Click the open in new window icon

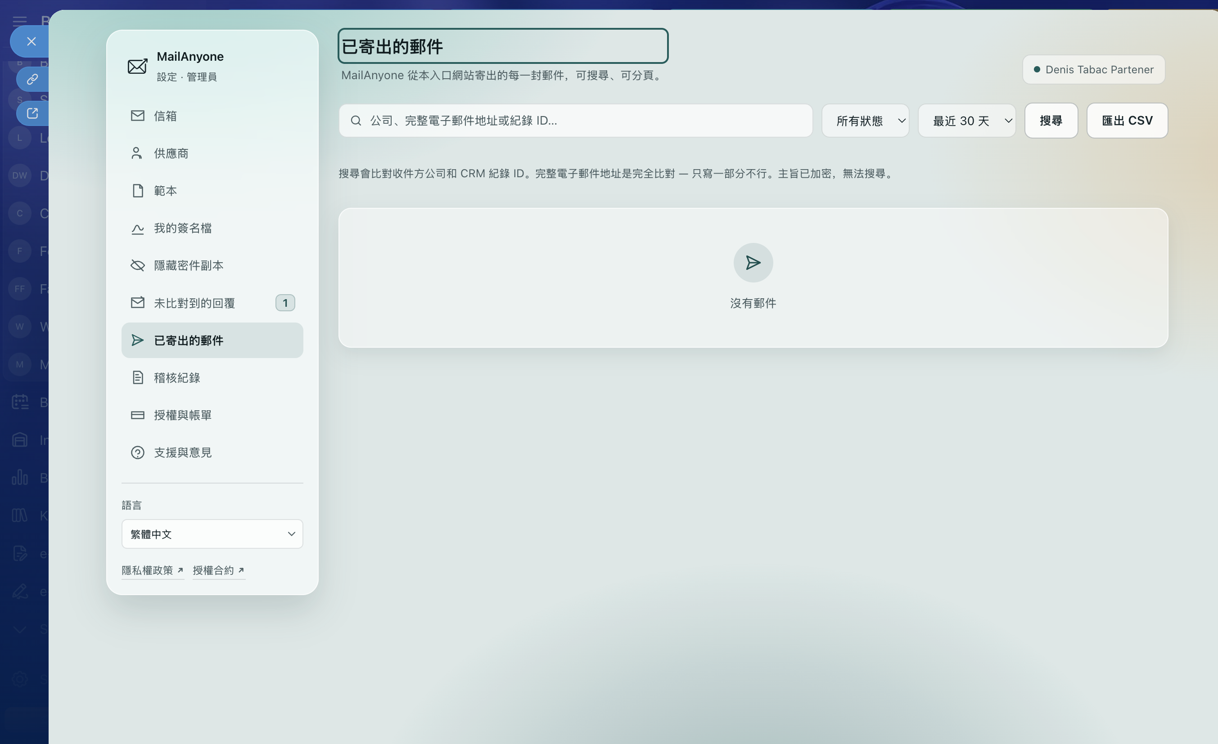coord(32,113)
